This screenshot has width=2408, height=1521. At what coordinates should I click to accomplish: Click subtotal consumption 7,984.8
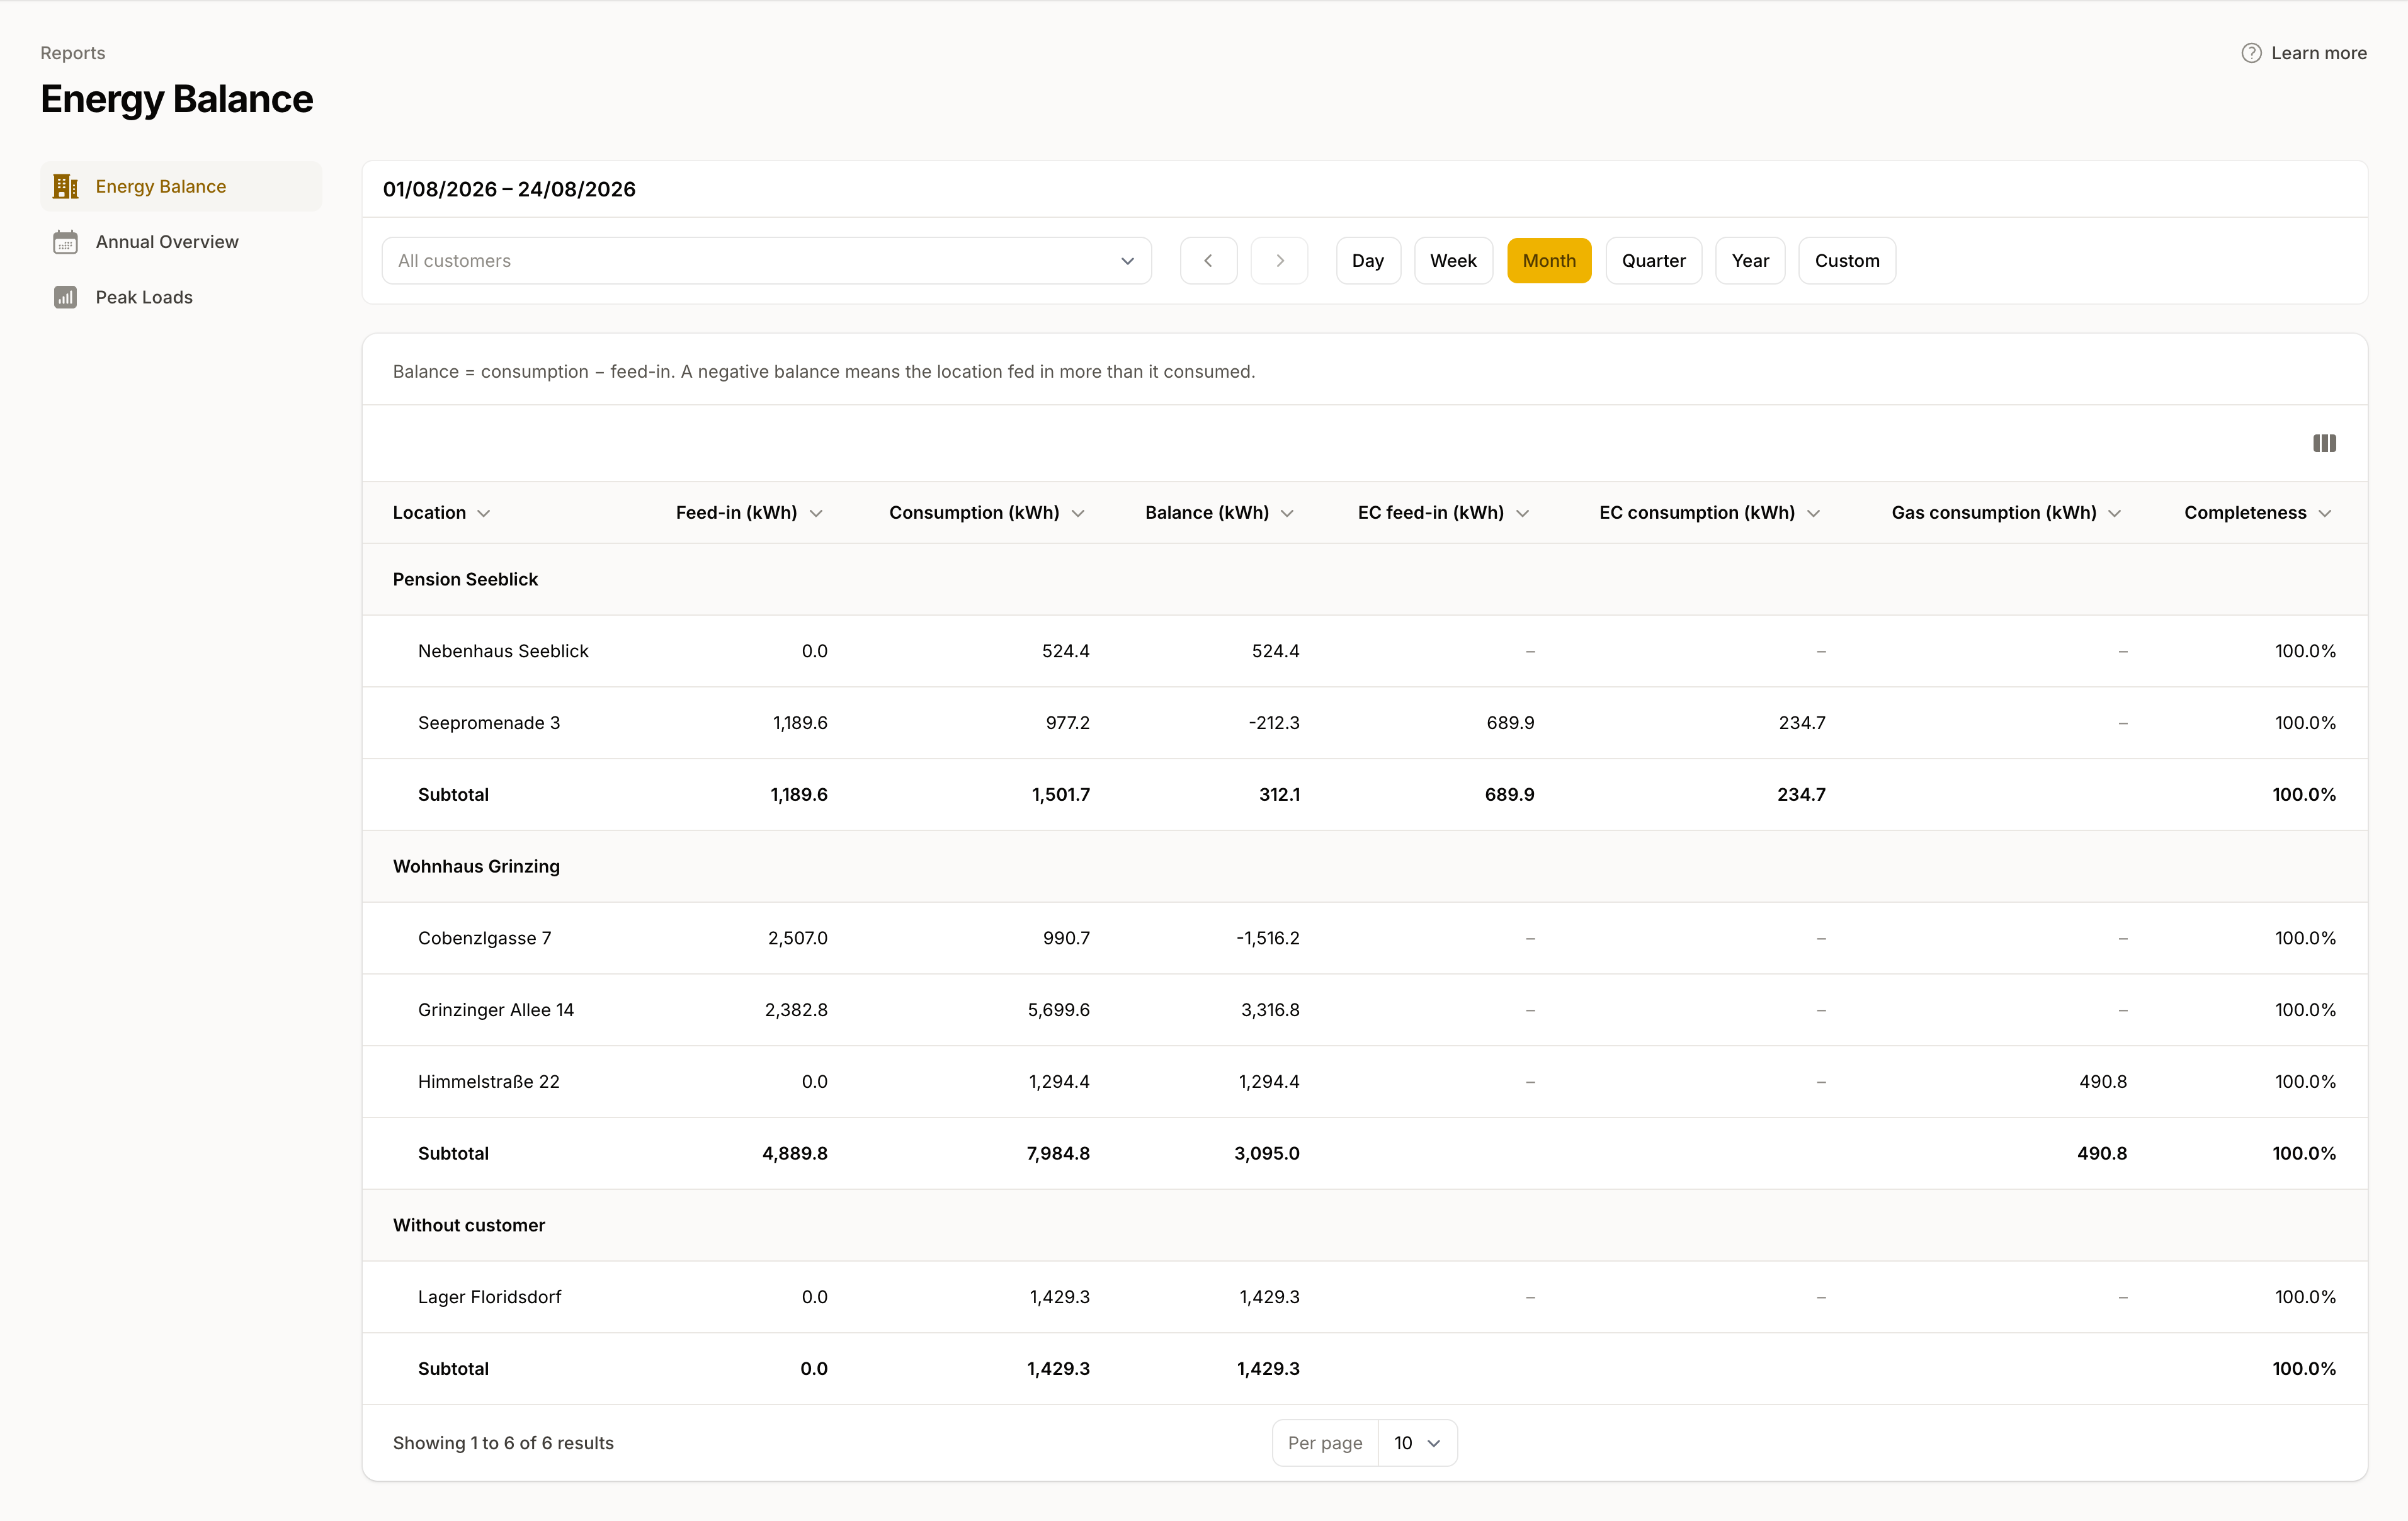tap(1058, 1154)
